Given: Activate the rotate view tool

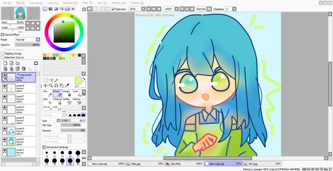Looking at the screenshot, I should 56,85.
